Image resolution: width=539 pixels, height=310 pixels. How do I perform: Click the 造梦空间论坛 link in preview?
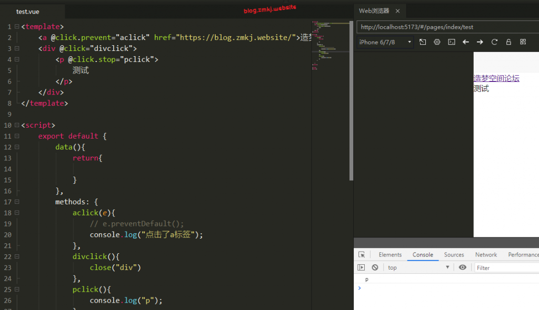coord(496,78)
